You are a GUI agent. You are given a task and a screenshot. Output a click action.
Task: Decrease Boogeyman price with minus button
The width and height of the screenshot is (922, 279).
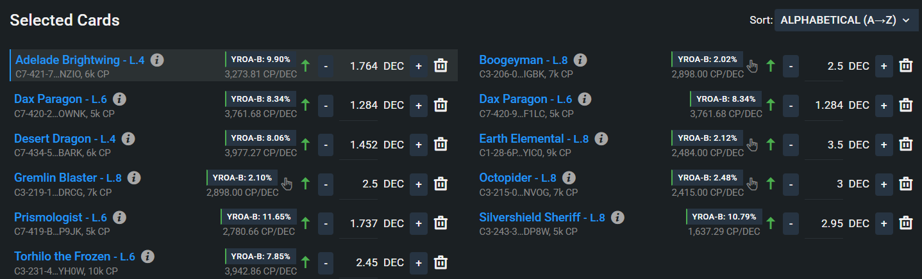(x=791, y=65)
